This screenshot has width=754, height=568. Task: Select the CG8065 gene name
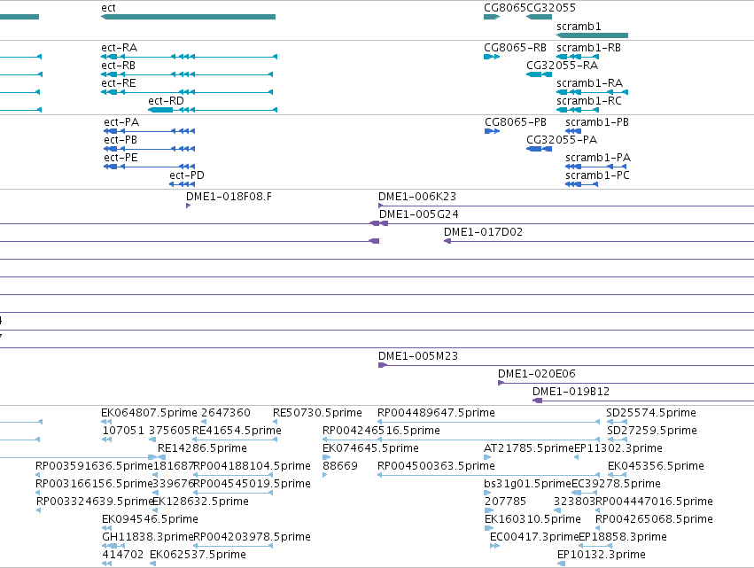505,8
